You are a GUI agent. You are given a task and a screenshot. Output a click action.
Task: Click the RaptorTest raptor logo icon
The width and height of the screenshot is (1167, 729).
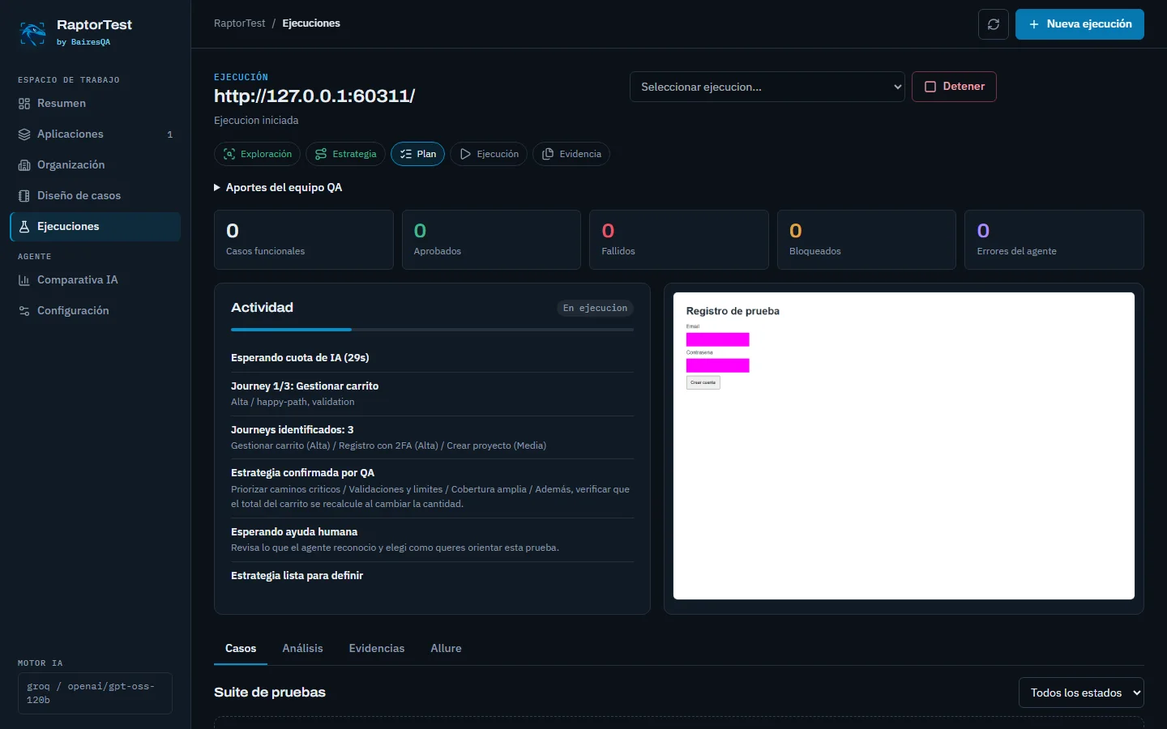click(32, 32)
